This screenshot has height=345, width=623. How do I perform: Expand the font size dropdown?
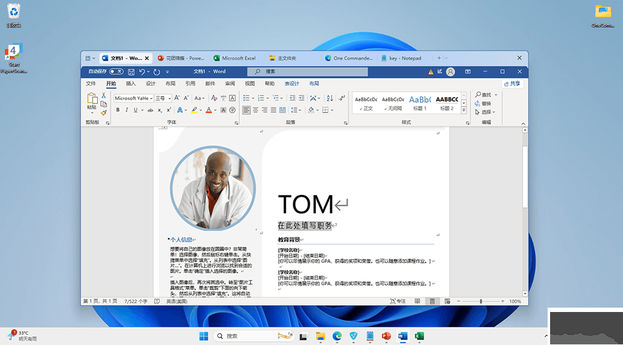coord(169,98)
